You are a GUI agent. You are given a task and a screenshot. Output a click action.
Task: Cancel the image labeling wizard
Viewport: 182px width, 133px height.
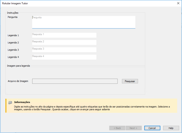152,128
